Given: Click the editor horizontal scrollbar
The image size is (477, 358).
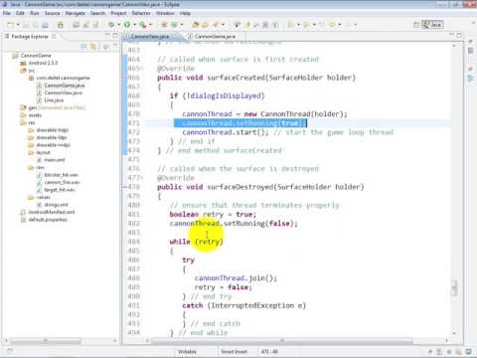Looking at the screenshot, I should click(282, 340).
